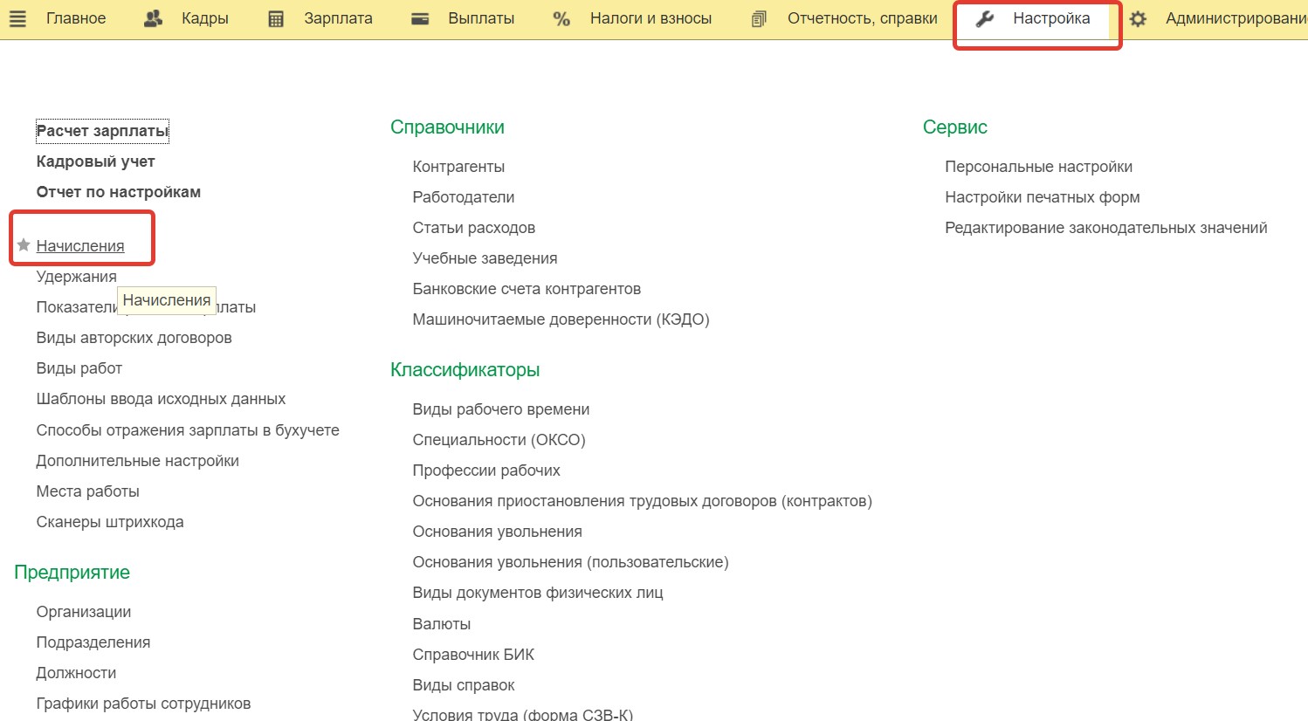This screenshot has height=721, width=1308.
Task: Open Отчет по настройкам
Action: coord(119,192)
